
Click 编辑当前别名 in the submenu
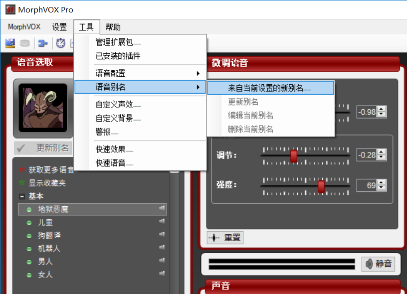270,116
